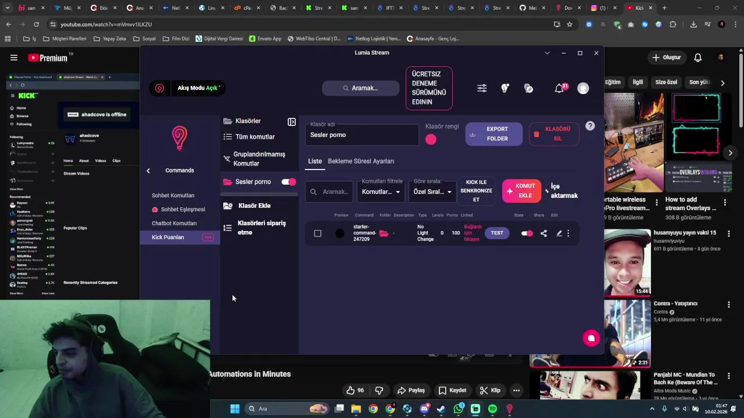The image size is (744, 418).
Task: Open Sohbet Eşleşmesi in sidebar
Action: 178,210
